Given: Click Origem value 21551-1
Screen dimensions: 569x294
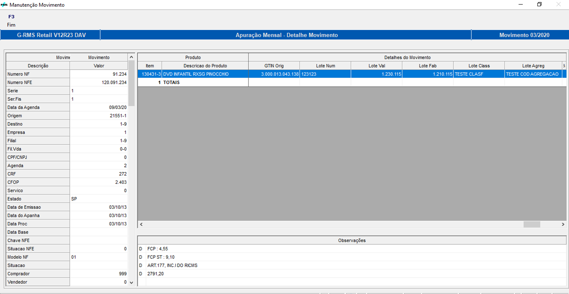Looking at the screenshot, I should [x=99, y=116].
